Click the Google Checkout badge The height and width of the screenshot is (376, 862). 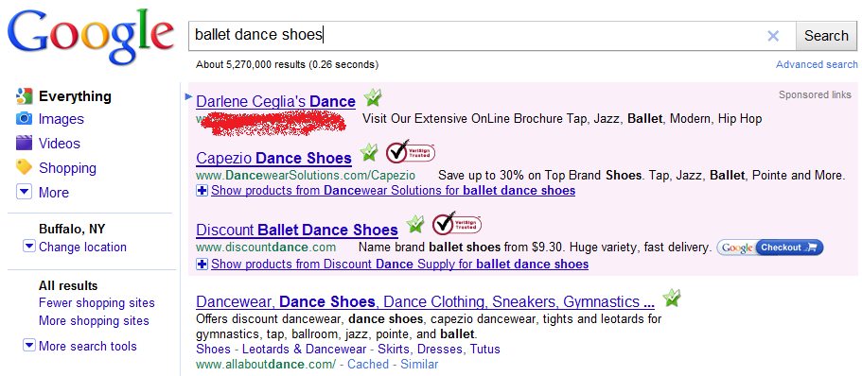click(x=769, y=248)
